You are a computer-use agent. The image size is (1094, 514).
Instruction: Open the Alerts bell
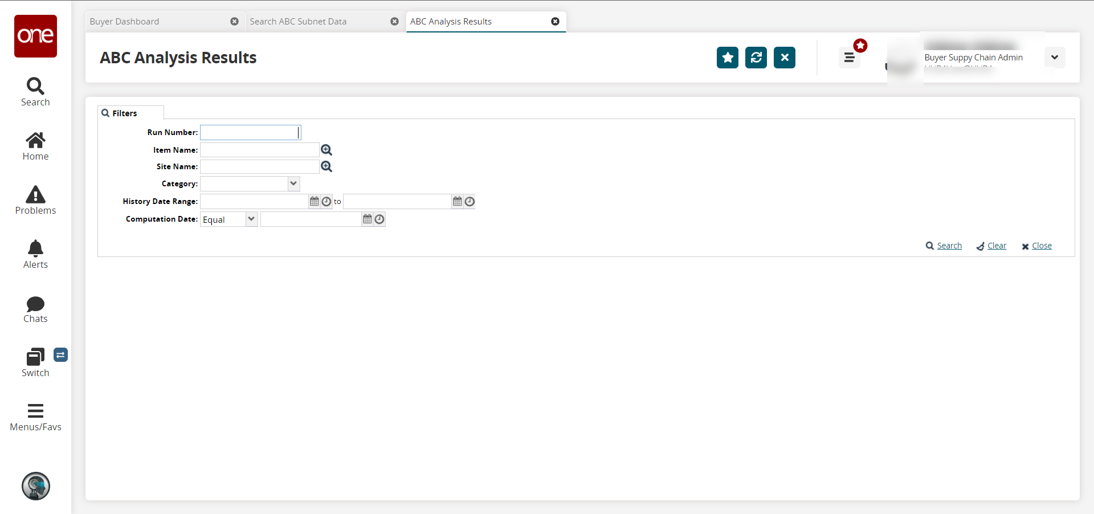[35, 255]
